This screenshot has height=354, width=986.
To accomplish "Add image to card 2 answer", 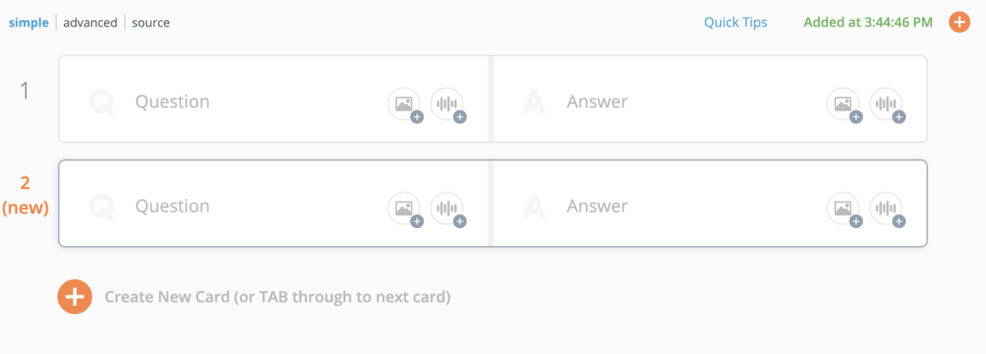I will click(x=844, y=209).
